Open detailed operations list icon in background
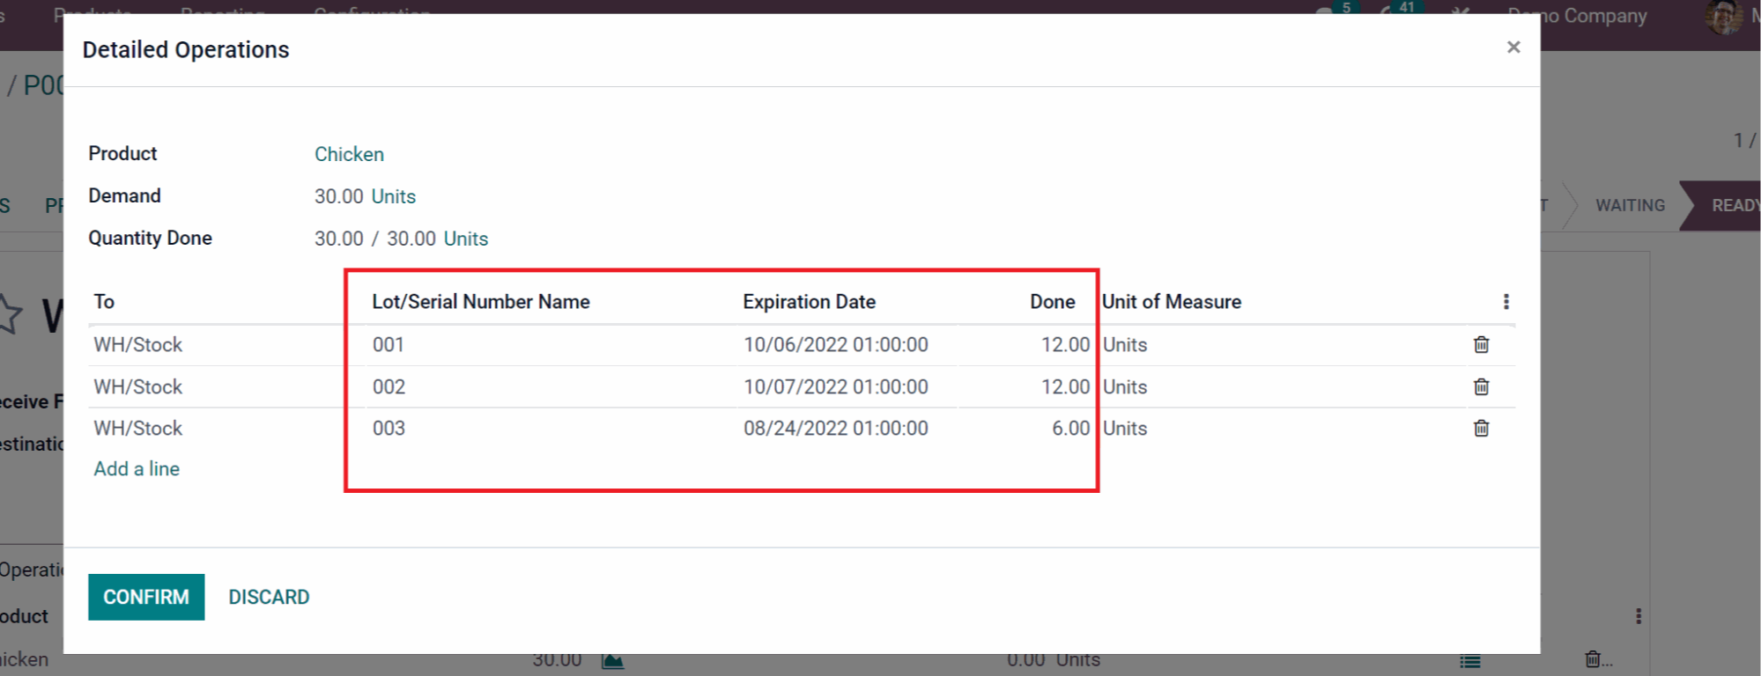The image size is (1761, 676). coord(1469,660)
